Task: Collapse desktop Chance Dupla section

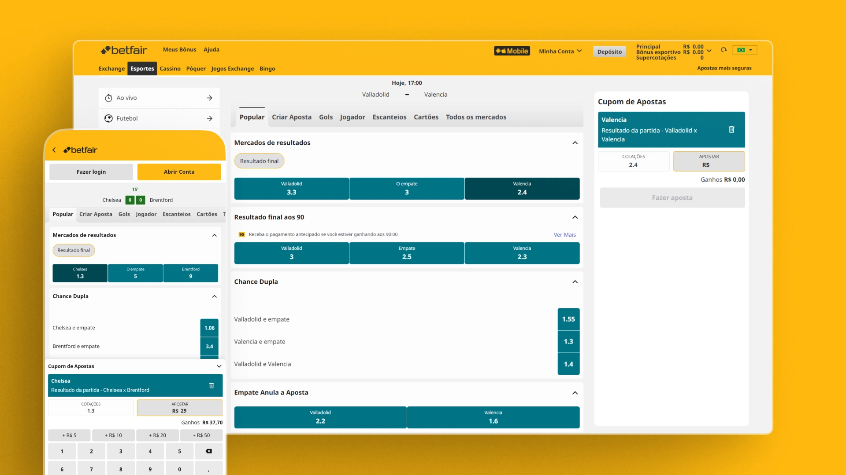Action: pos(575,282)
